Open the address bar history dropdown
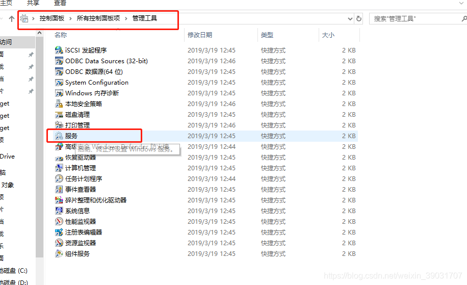Image resolution: width=467 pixels, height=285 pixels. 350,19
